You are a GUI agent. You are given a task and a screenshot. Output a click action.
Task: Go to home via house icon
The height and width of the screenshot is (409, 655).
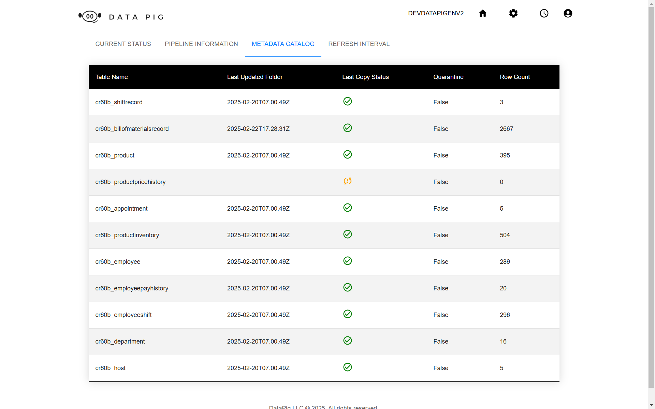[482, 13]
